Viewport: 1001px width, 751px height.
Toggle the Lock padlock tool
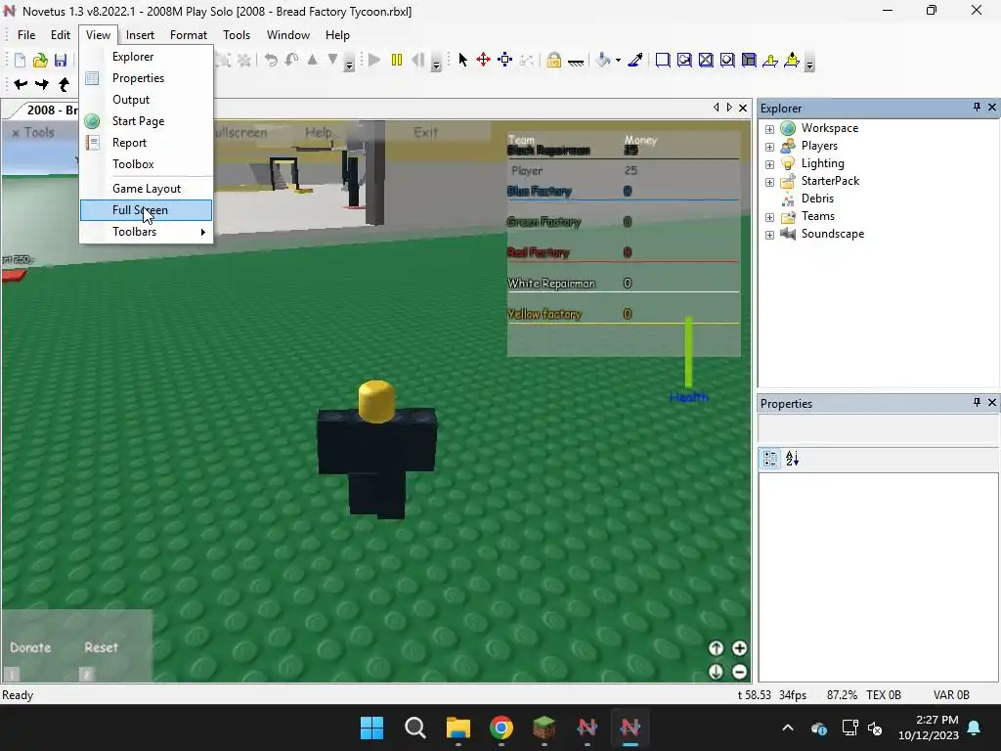pyautogui.click(x=553, y=60)
